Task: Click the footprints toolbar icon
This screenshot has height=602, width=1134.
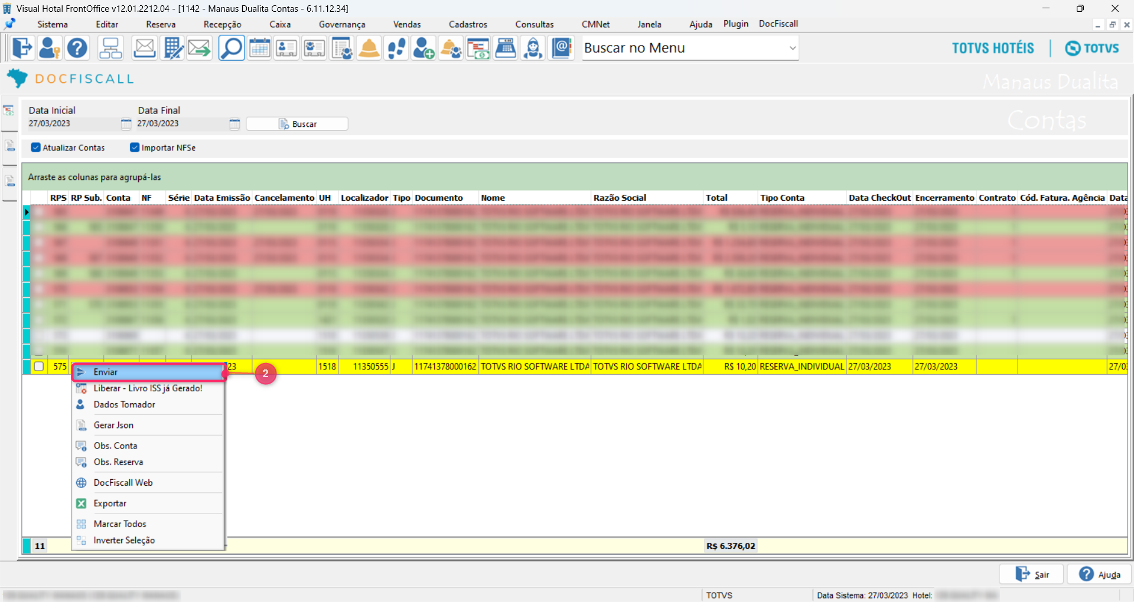Action: coord(396,48)
